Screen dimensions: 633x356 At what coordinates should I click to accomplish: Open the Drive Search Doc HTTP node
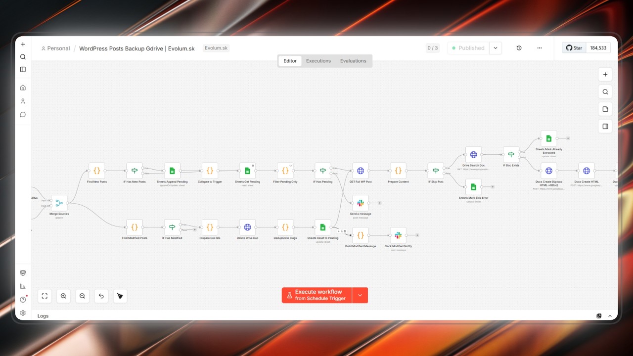473,154
